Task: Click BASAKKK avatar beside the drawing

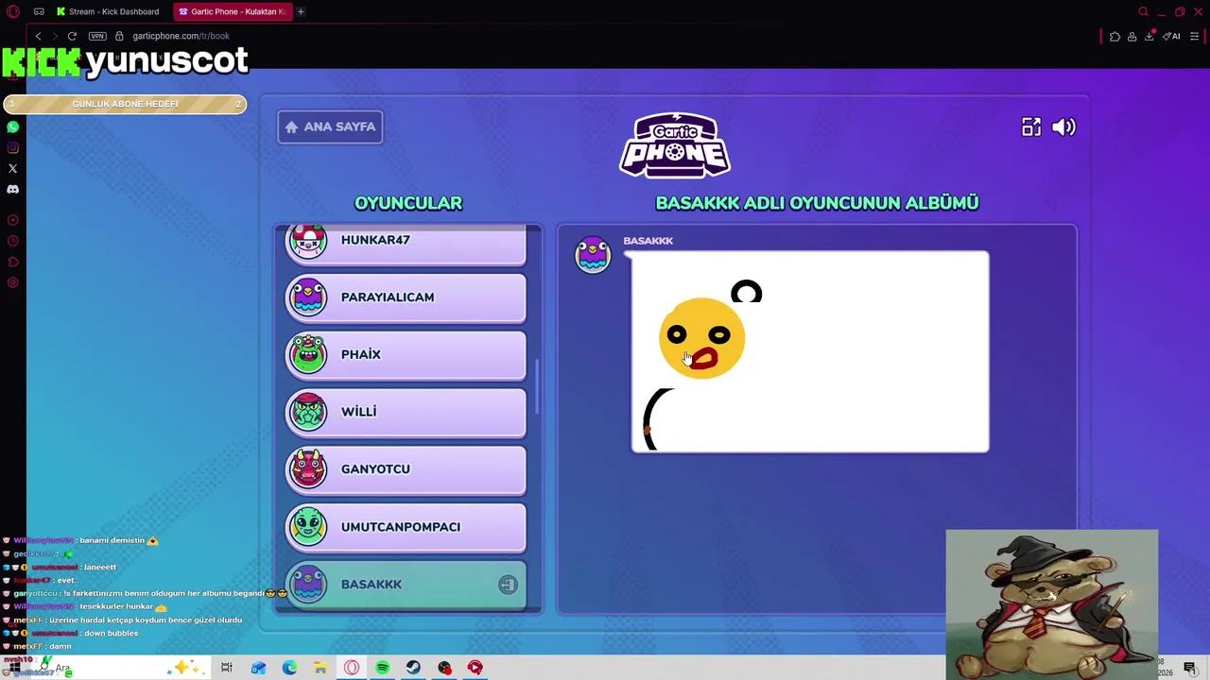Action: (593, 255)
